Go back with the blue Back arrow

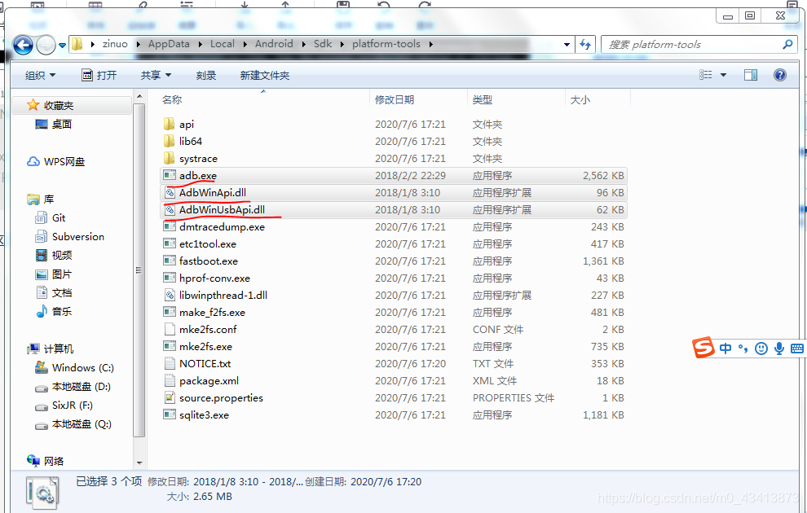click(x=23, y=46)
